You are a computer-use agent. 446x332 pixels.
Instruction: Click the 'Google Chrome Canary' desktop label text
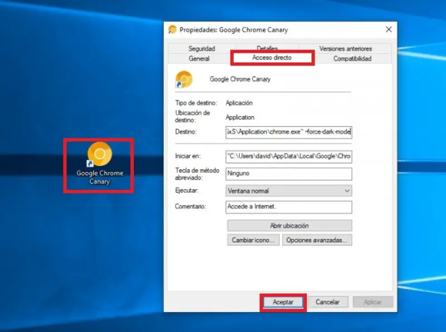(x=100, y=177)
